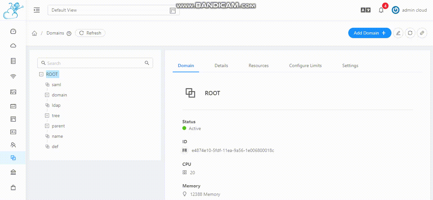Screen dimensions: 433x200
Task: Click update resource count button
Action: point(410,33)
